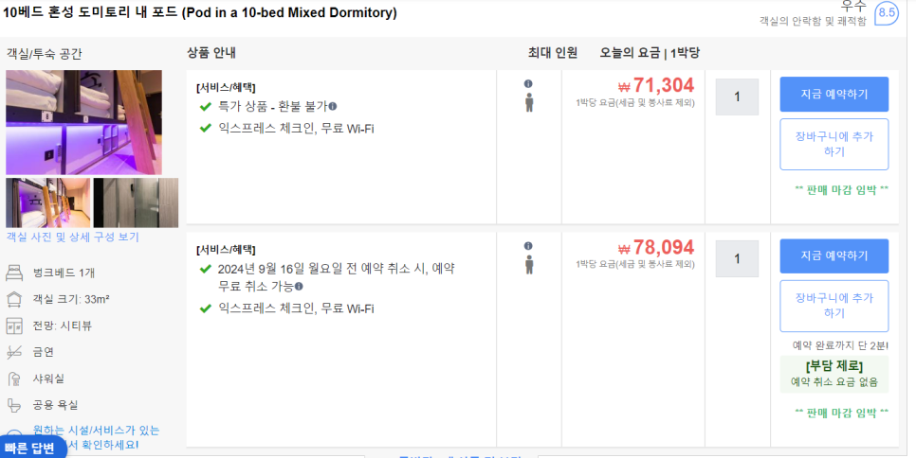Image resolution: width=916 pixels, height=458 pixels.
Task: Click the room size icon beside 33m²
Action: click(14, 300)
